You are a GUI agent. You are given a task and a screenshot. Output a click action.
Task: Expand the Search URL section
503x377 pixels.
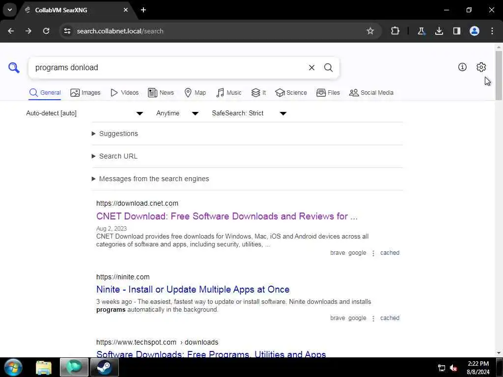114,156
